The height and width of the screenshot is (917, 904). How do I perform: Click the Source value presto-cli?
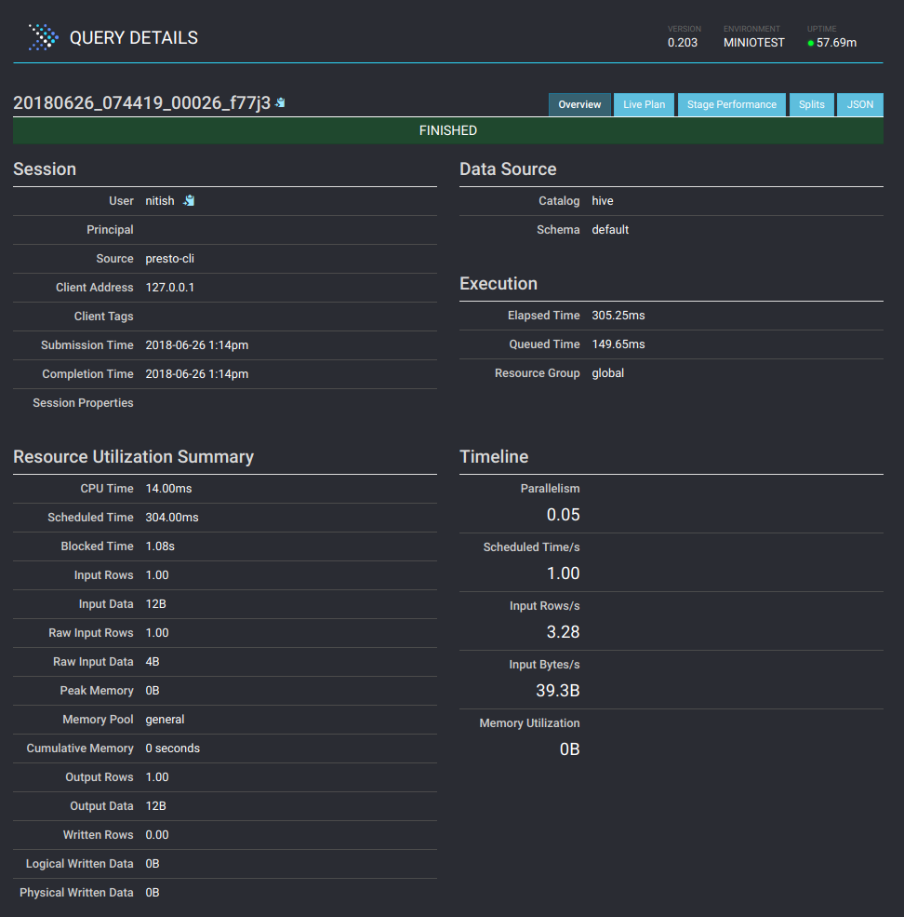click(169, 259)
